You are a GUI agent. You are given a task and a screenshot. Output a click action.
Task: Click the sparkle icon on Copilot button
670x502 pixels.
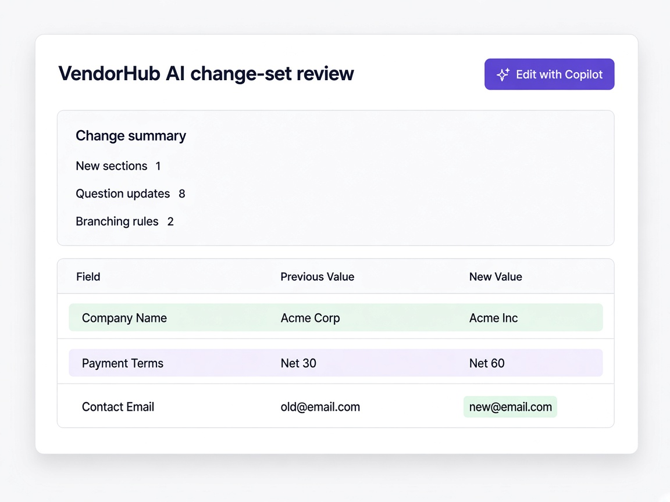(x=503, y=74)
